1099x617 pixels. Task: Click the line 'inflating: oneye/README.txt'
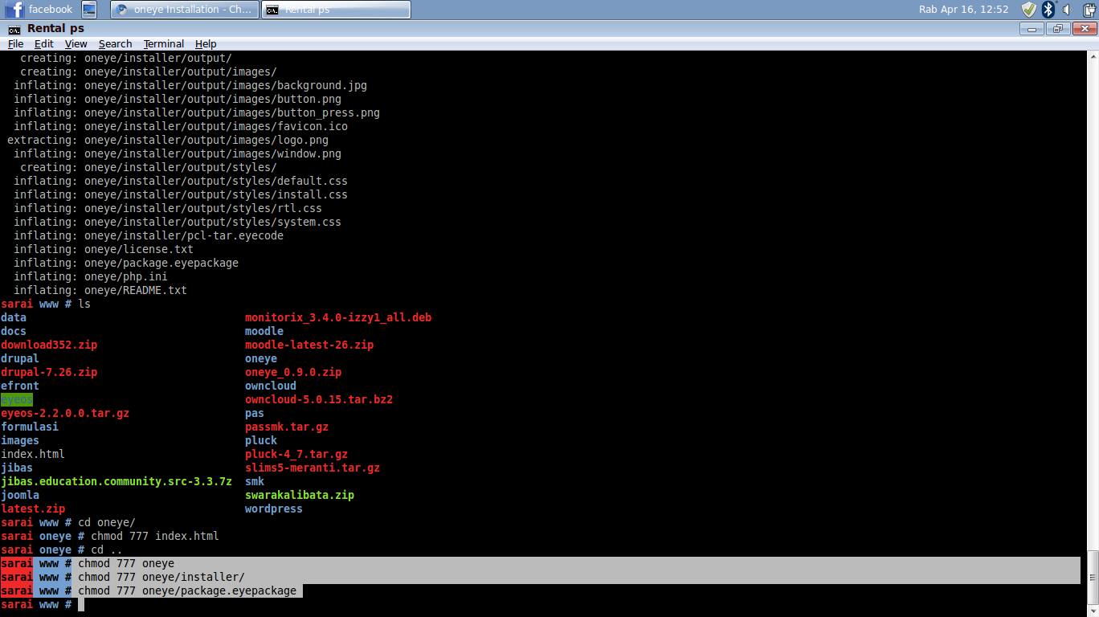100,290
